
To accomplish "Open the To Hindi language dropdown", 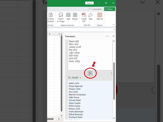I will point(76,78).
